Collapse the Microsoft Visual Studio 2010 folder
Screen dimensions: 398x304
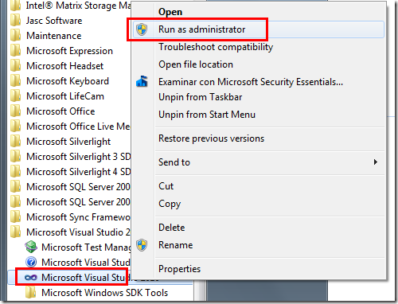[71, 232]
